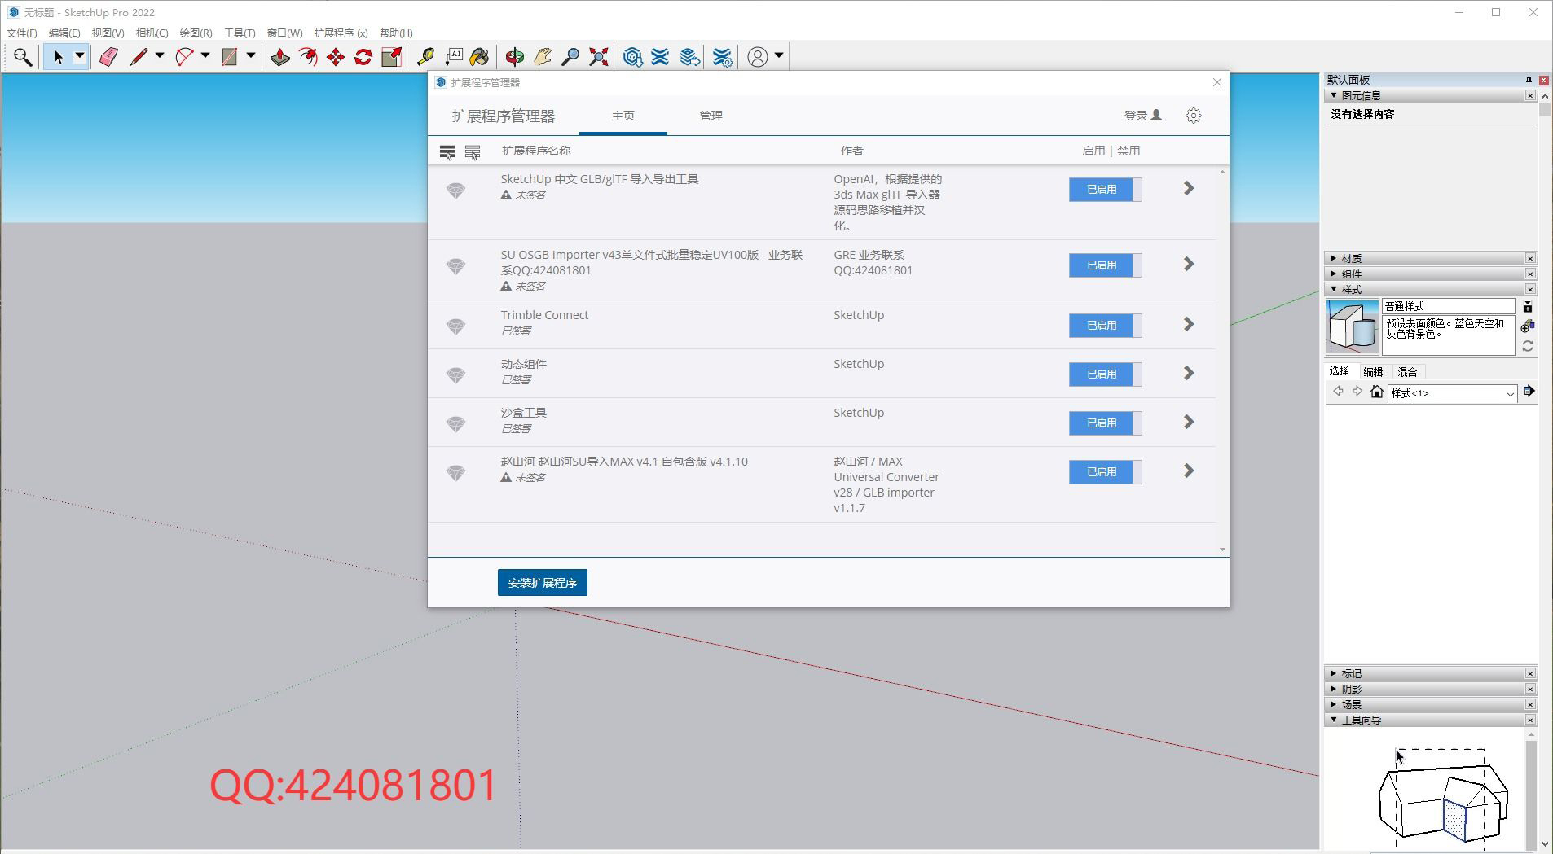Viewport: 1553px width, 854px height.
Task: Toggle enabled switch for 沙盒工具
Action: coord(1105,423)
